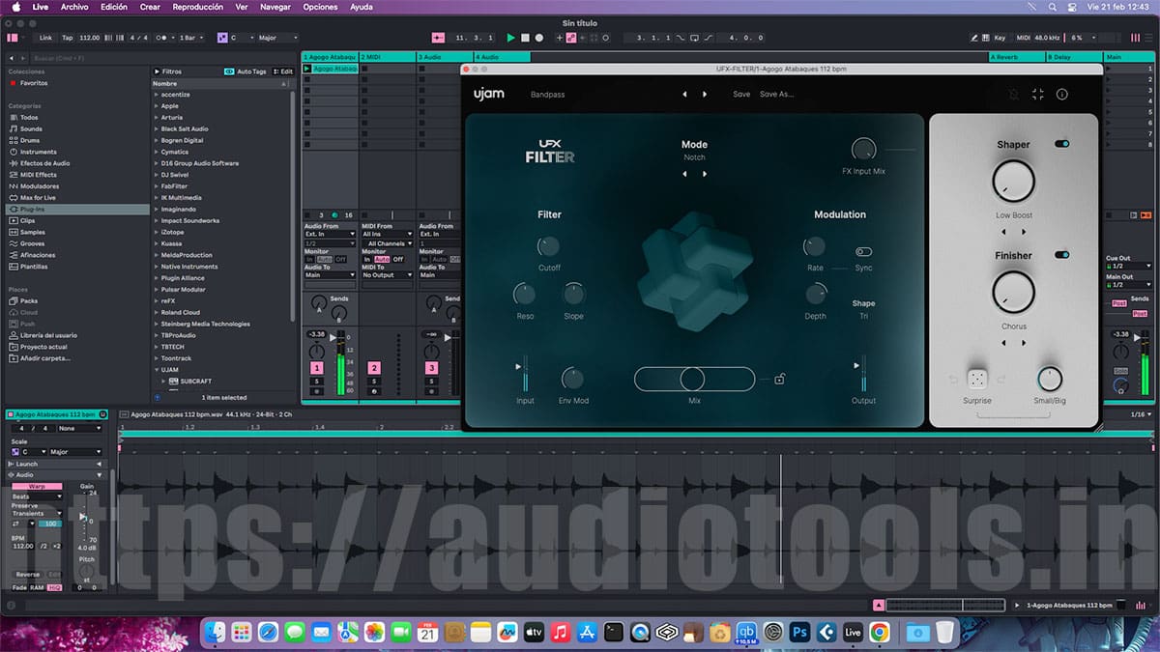
Task: Click Save in the UFX plugin header
Action: [x=741, y=95]
